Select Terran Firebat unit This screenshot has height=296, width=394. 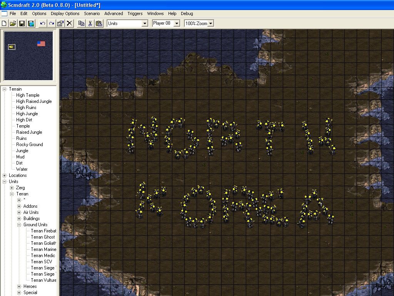pos(43,231)
